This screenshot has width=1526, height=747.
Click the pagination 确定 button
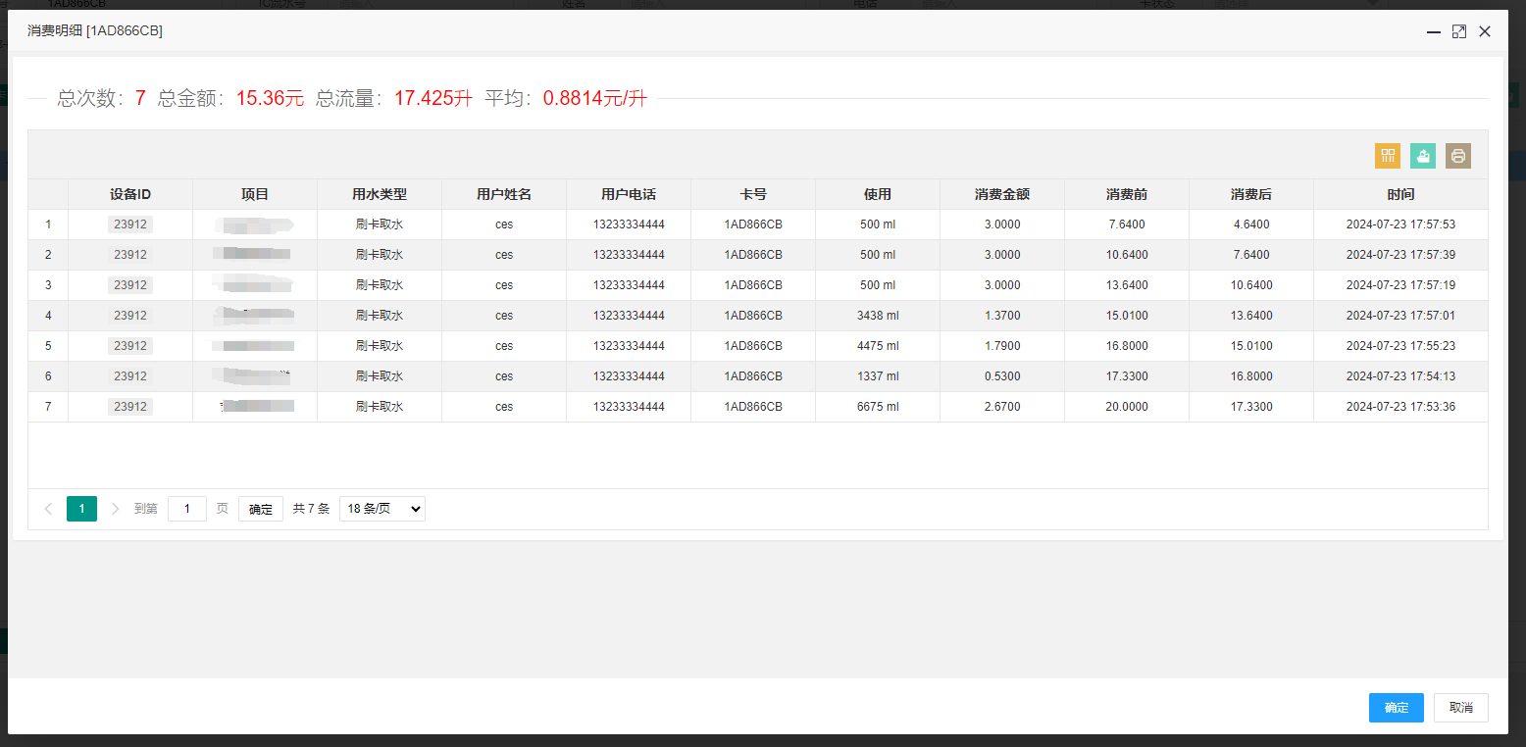pyautogui.click(x=261, y=509)
